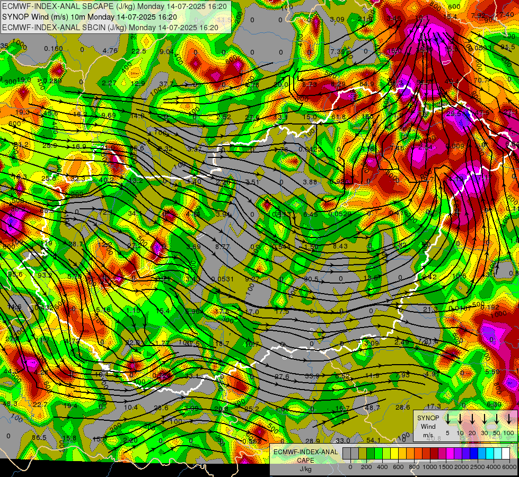The image size is (519, 477).
Task: Click the 10 m/s wind arrow in legend
Action: pos(460,419)
